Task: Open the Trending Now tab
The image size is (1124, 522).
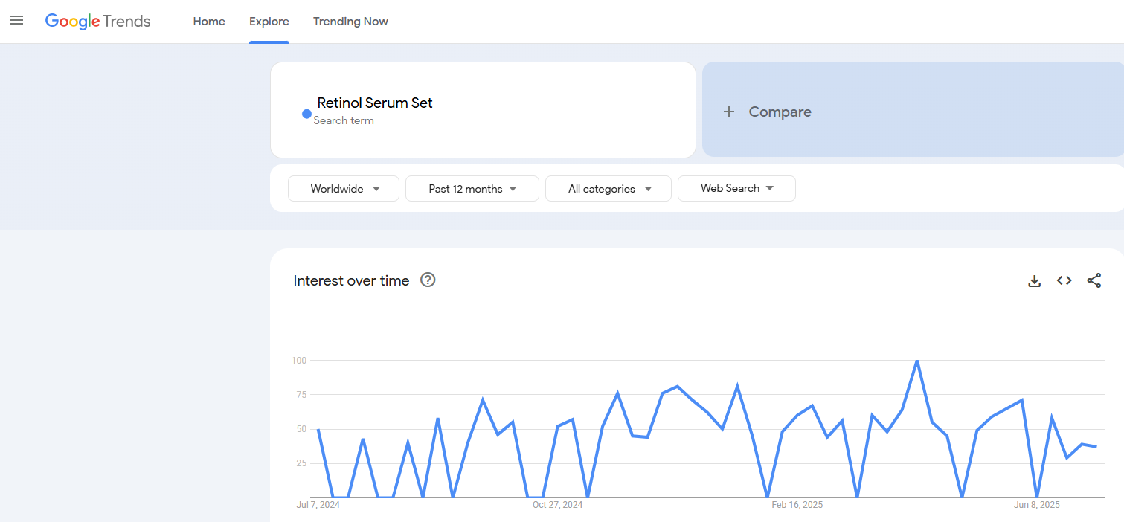Action: [350, 22]
